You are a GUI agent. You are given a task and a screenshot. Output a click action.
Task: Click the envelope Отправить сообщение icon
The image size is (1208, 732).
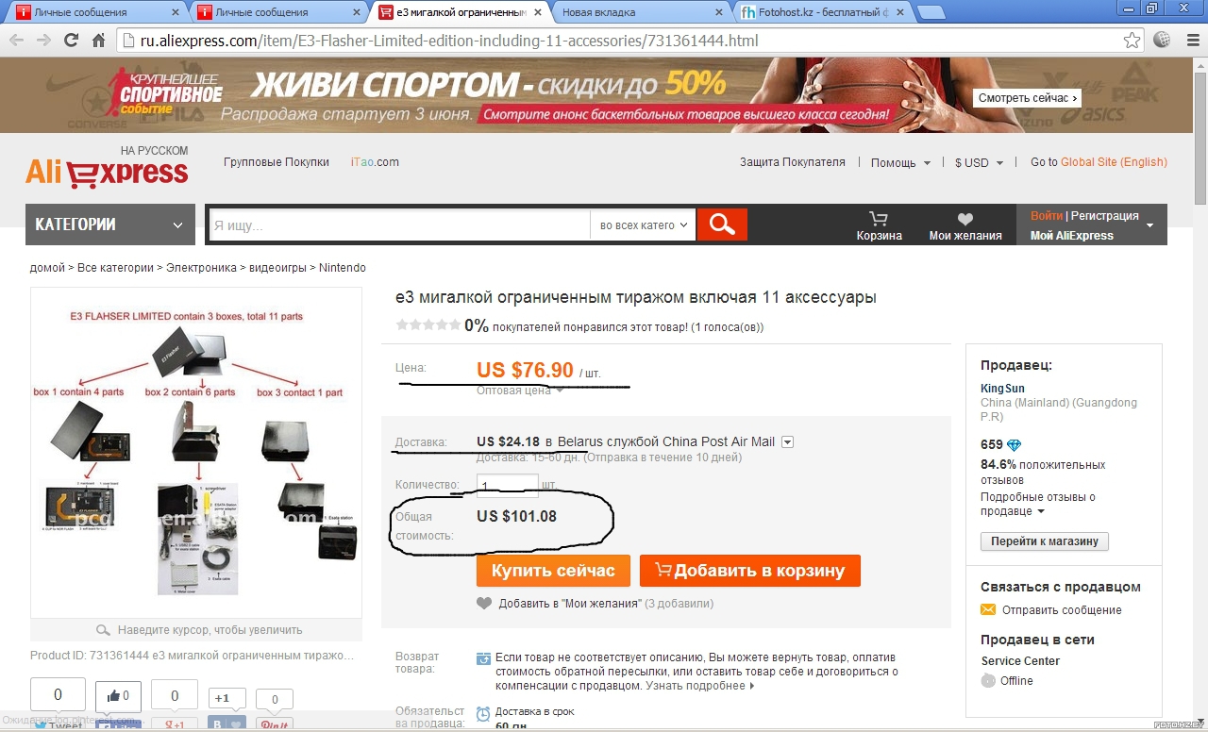(988, 609)
